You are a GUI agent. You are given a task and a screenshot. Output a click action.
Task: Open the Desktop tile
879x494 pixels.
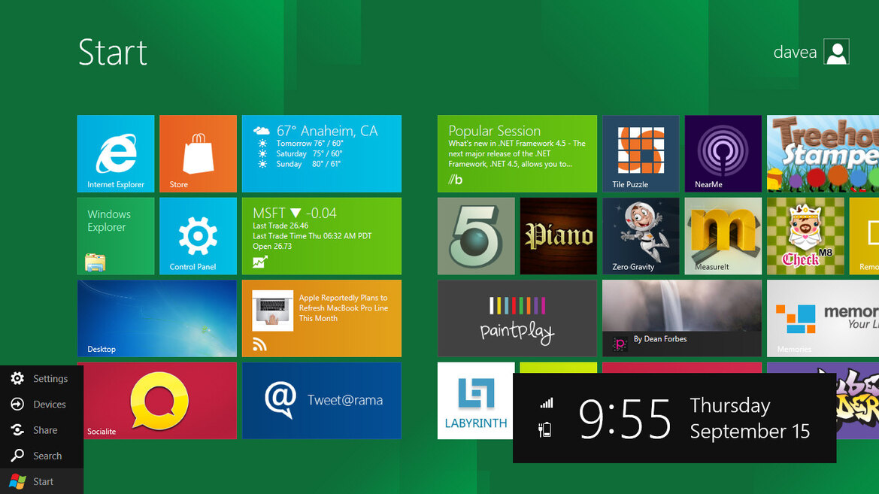point(157,319)
